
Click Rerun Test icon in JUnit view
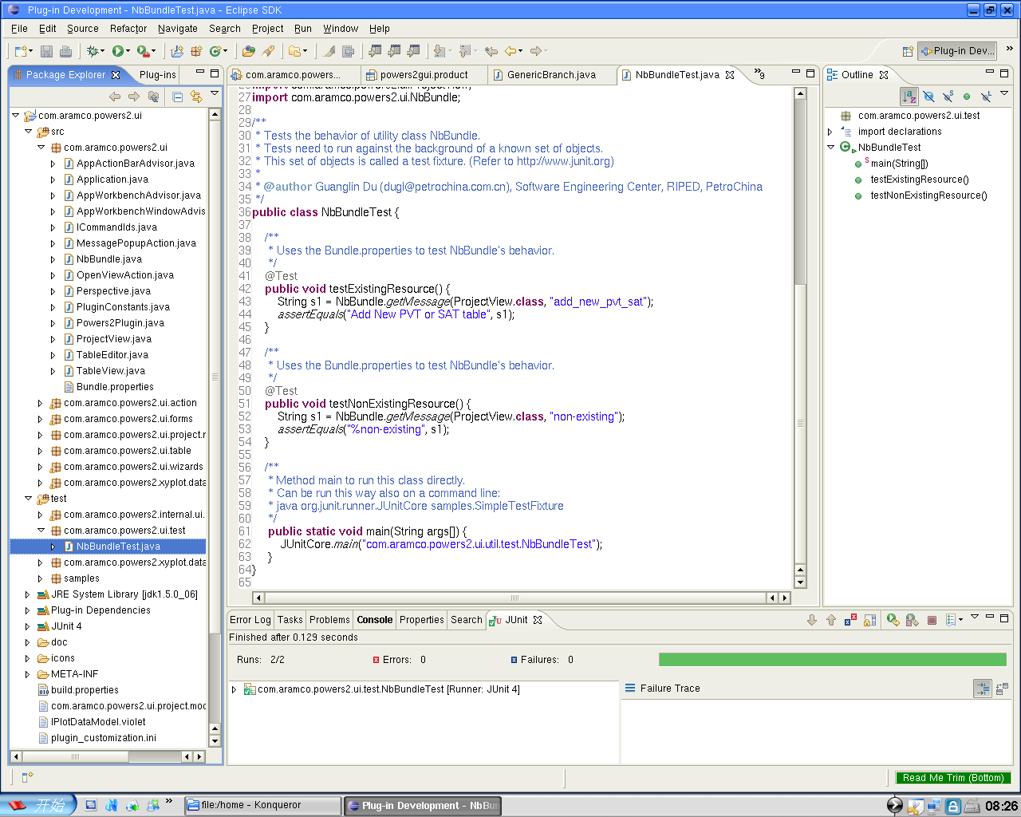pos(893,620)
